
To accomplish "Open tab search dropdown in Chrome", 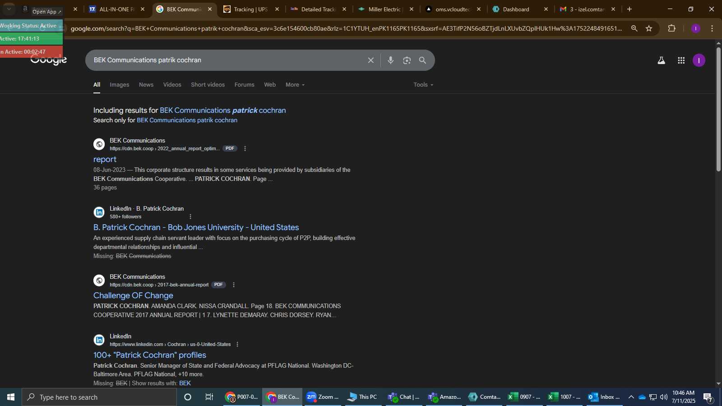I will tap(9, 9).
